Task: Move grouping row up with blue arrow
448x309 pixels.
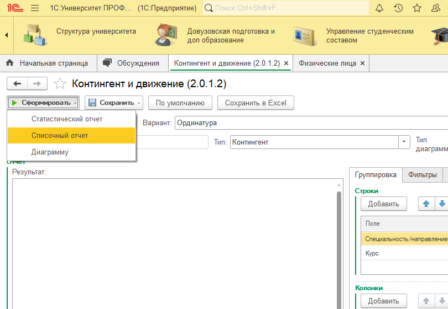Action: [426, 204]
